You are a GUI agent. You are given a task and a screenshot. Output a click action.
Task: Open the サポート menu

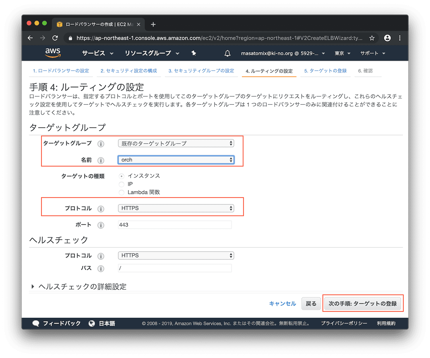pos(373,53)
